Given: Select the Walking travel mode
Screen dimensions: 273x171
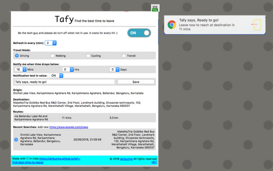Looking at the screenshot, I should [x=52, y=56].
